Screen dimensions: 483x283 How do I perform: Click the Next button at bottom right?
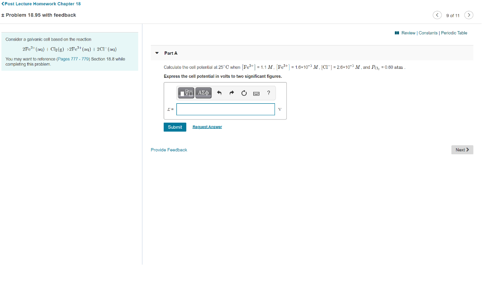pos(462,149)
